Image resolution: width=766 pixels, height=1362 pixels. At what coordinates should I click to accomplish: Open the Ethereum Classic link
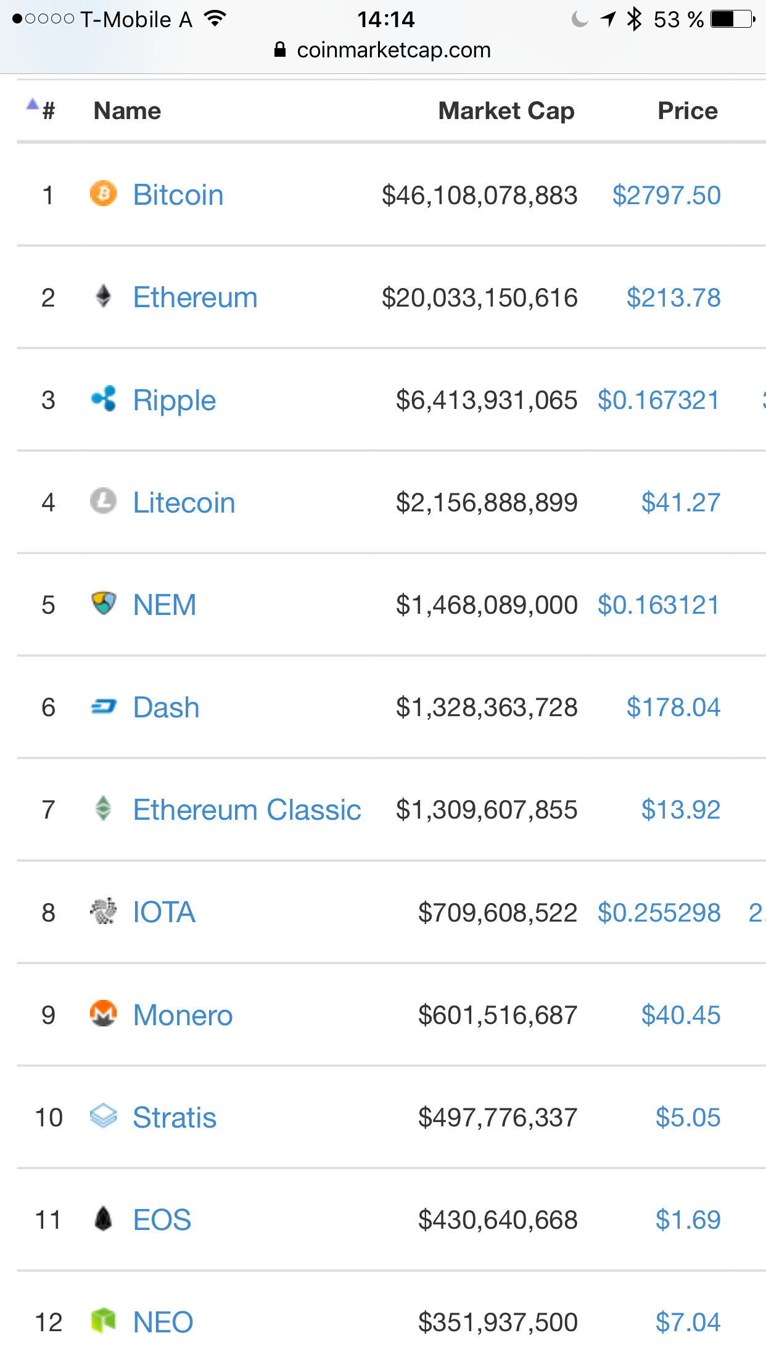247,810
